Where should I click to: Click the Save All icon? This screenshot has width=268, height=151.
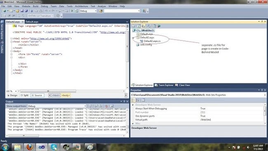(x=26, y=11)
